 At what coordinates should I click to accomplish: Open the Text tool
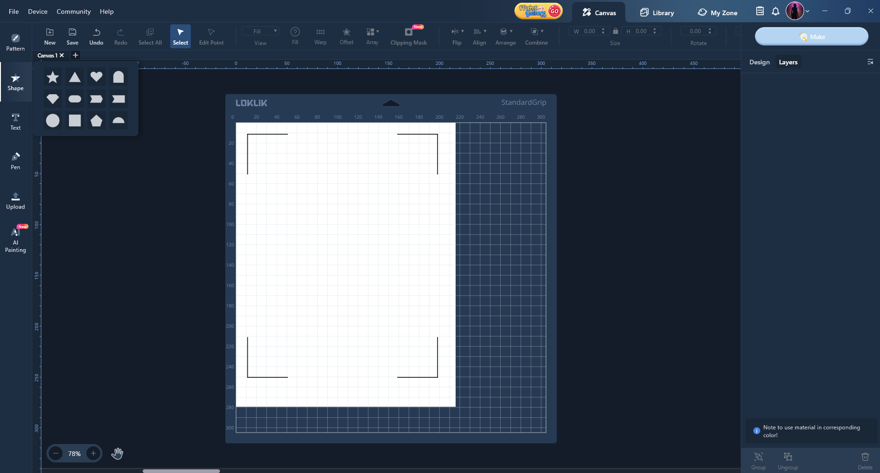coord(16,121)
